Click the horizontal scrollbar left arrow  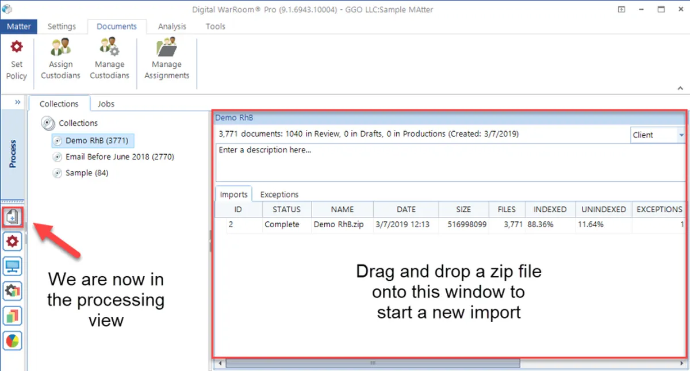click(x=219, y=364)
